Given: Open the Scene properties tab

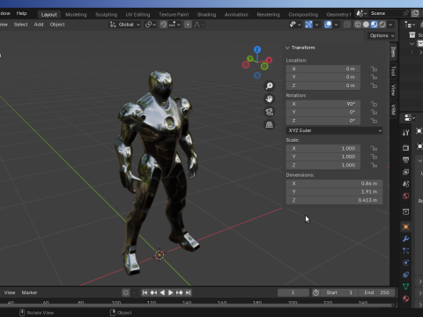Looking at the screenshot, I should (x=405, y=184).
